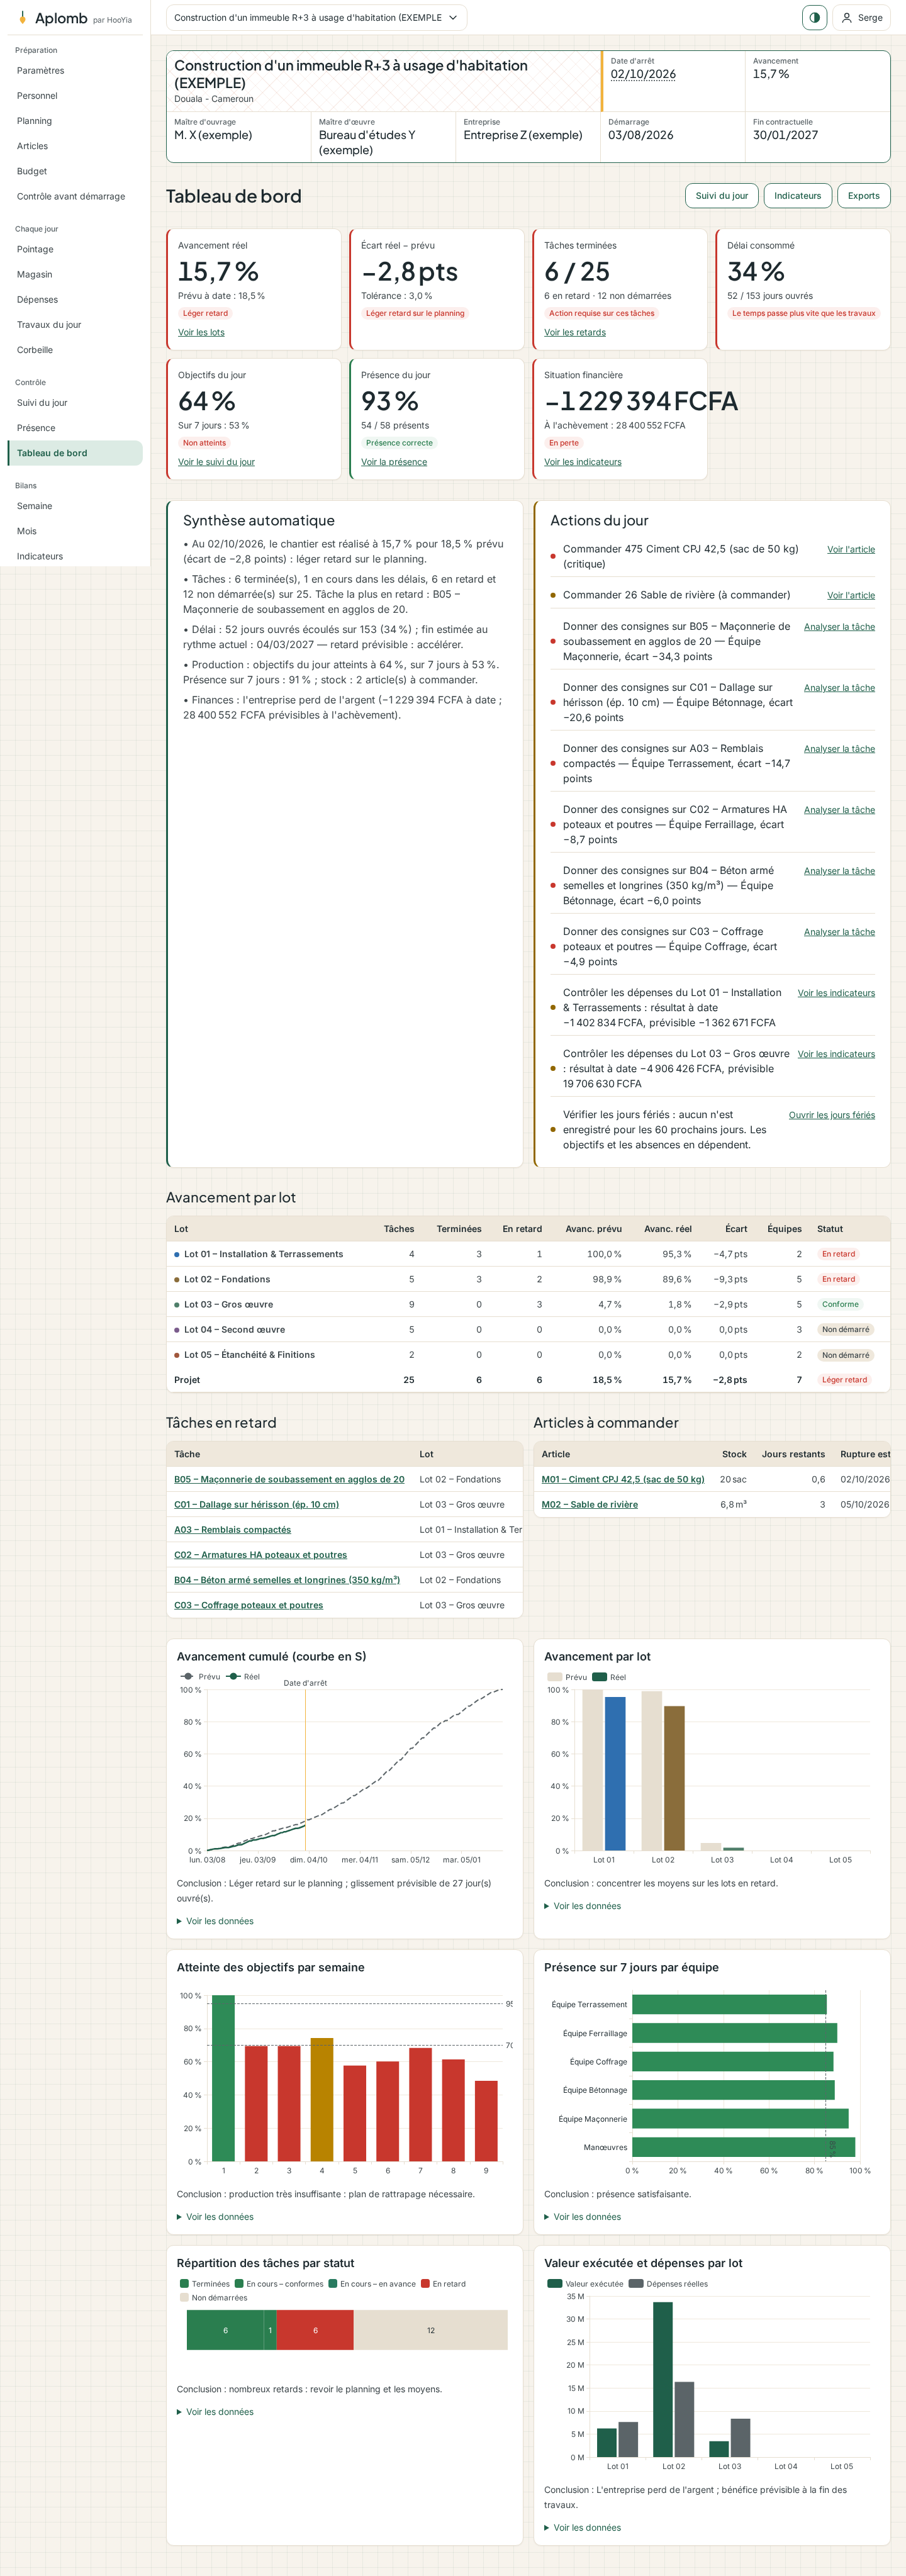Expand Voir les données under Valeur exécutée chart
The image size is (906, 2576).
[582, 2528]
